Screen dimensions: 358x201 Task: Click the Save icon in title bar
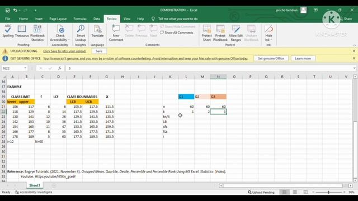(7, 10)
